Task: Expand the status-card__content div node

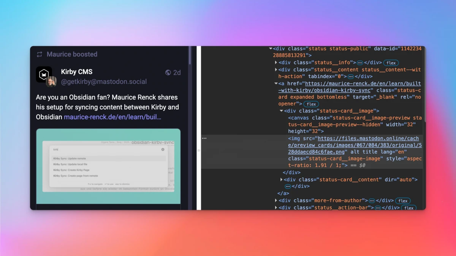Action: [282, 179]
